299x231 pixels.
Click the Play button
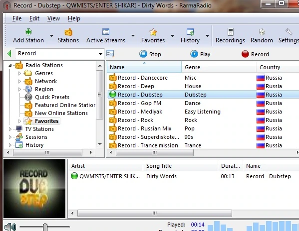pos(200,54)
